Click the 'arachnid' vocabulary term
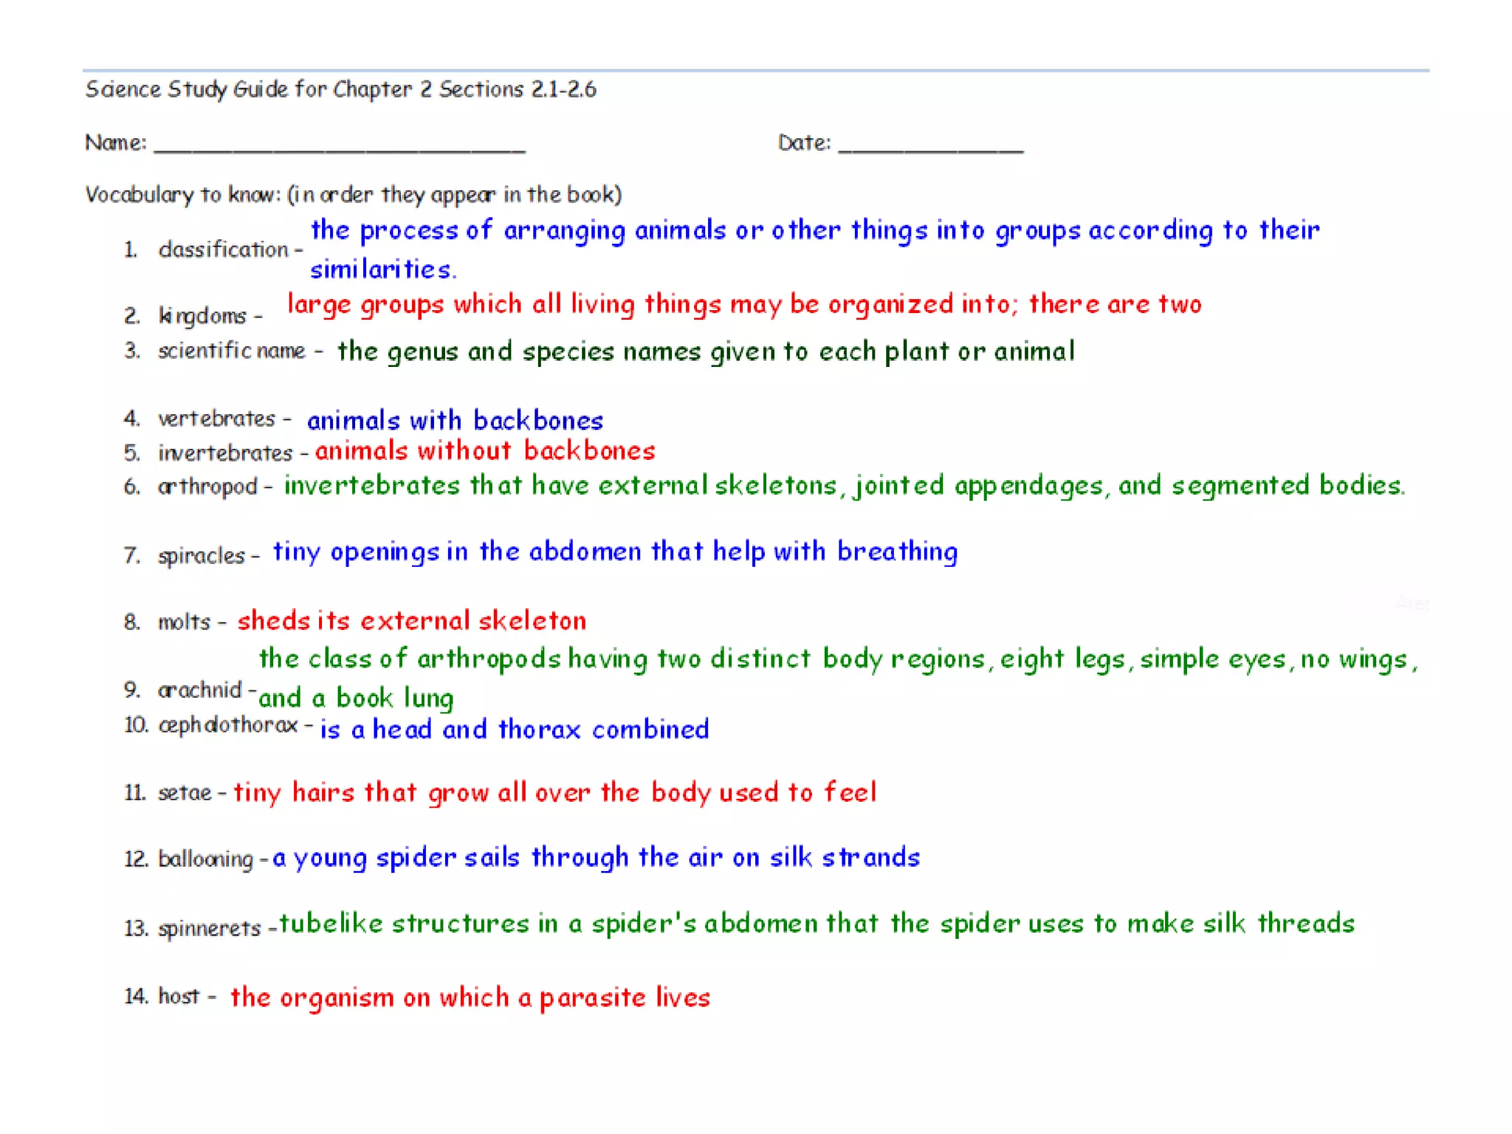 (x=199, y=690)
